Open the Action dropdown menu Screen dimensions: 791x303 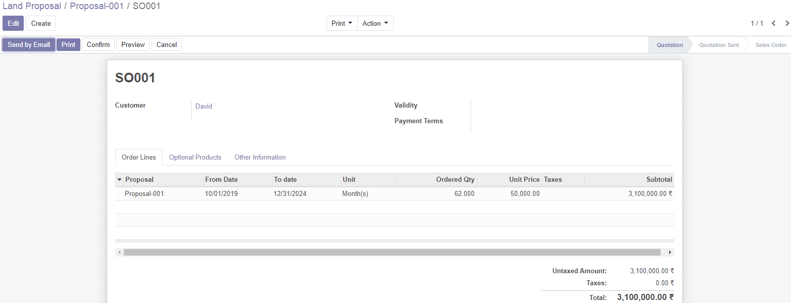(375, 23)
